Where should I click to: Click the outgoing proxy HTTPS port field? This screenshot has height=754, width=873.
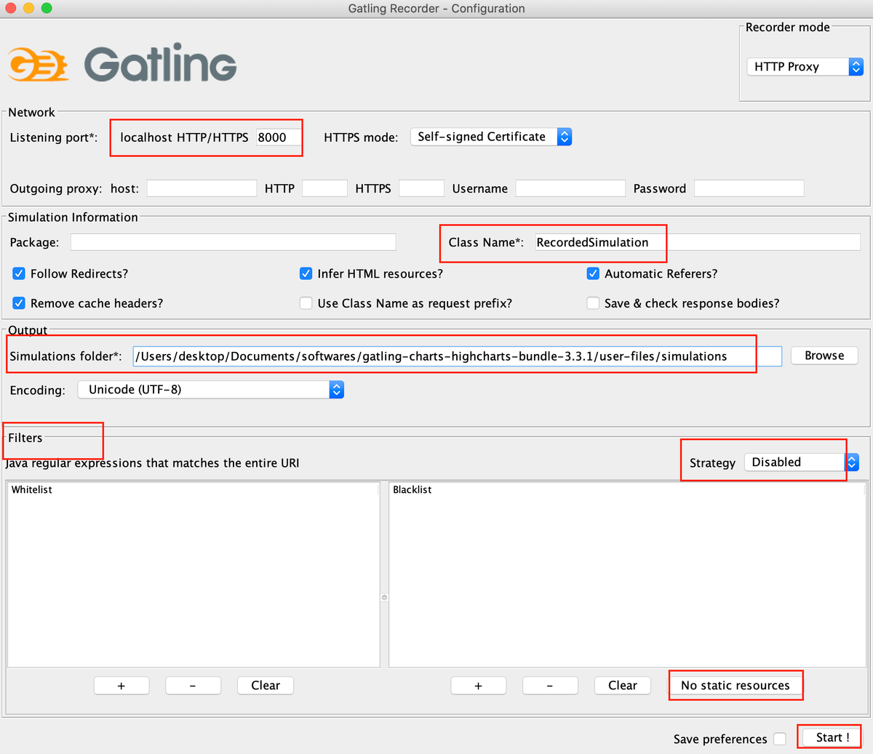click(421, 188)
